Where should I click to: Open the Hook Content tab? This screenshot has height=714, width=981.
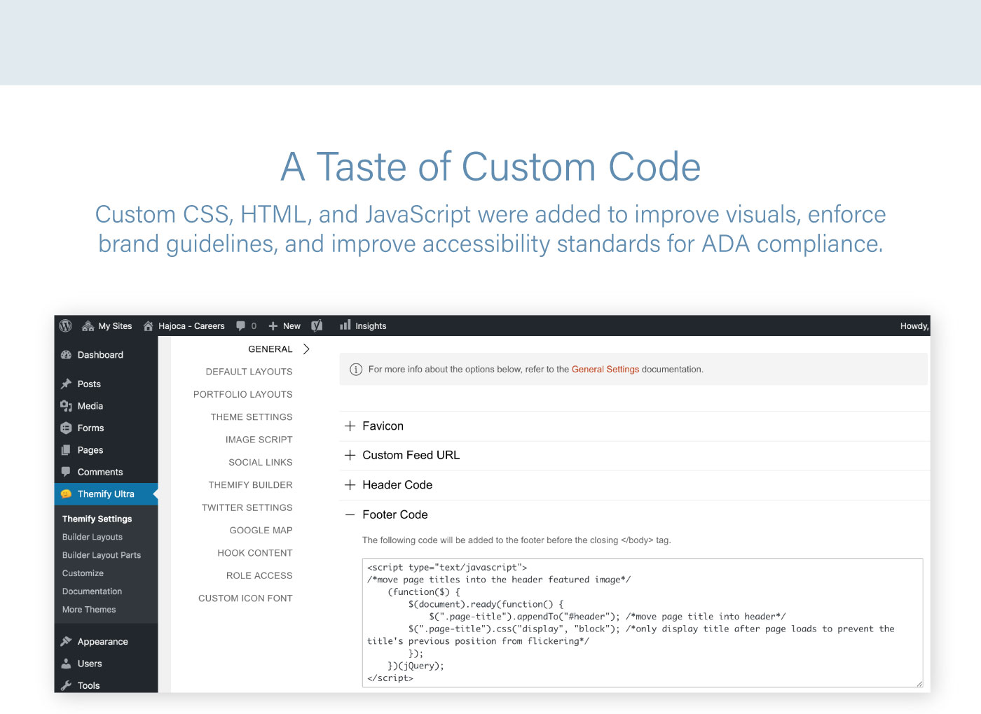point(254,553)
